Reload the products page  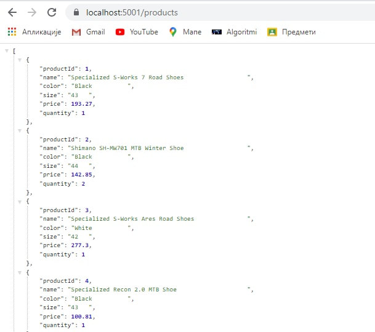coord(52,12)
